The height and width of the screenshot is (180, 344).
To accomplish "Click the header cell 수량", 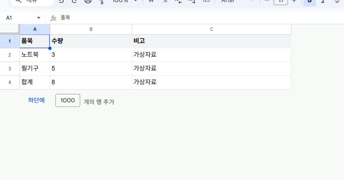I will (x=91, y=41).
